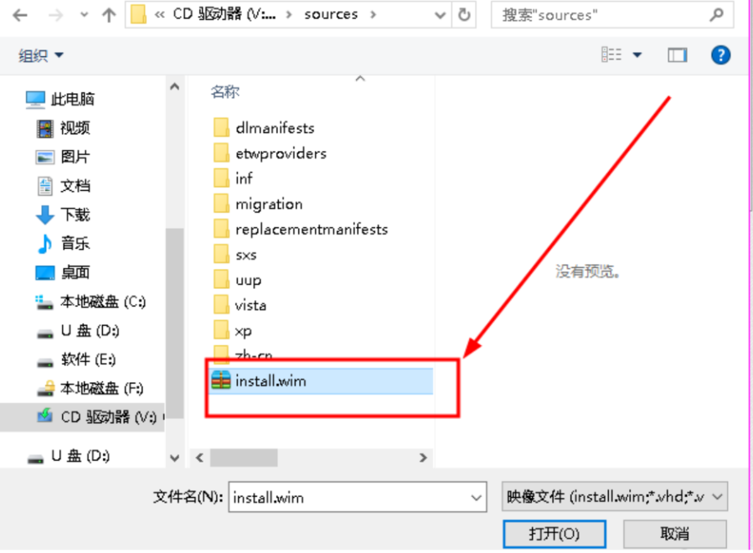This screenshot has height=553, width=753.
Task: Open the 组织 menu
Action: 41,55
